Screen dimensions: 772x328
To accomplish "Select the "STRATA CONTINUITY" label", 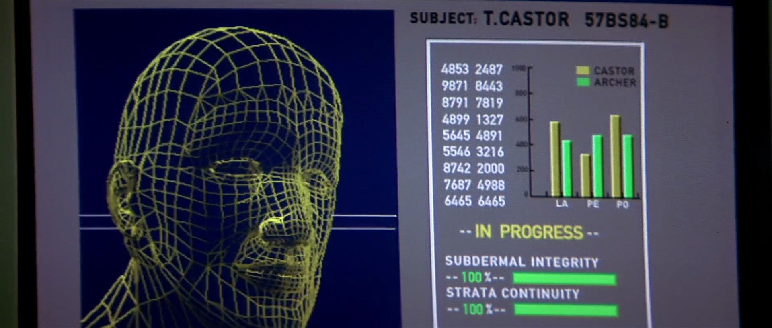I will coord(513,293).
